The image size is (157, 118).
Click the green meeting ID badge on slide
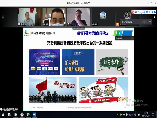(x=78, y=29)
